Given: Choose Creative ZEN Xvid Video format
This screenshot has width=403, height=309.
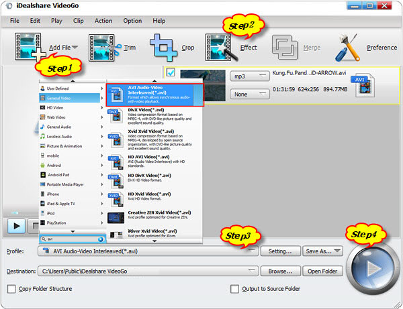Looking at the screenshot, I should [154, 217].
